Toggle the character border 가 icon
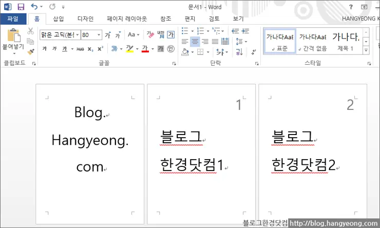The width and height of the screenshot is (380, 228). (171, 34)
